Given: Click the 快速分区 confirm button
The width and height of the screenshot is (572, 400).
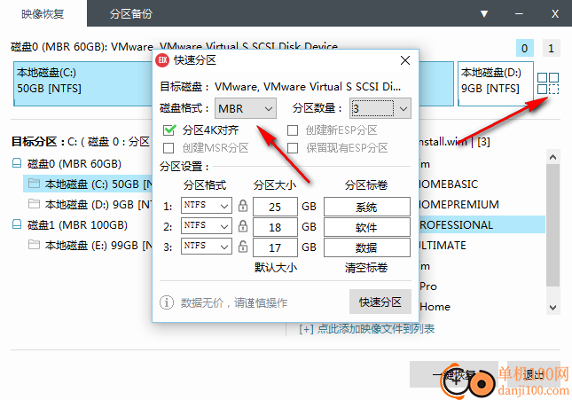Looking at the screenshot, I should [x=380, y=302].
